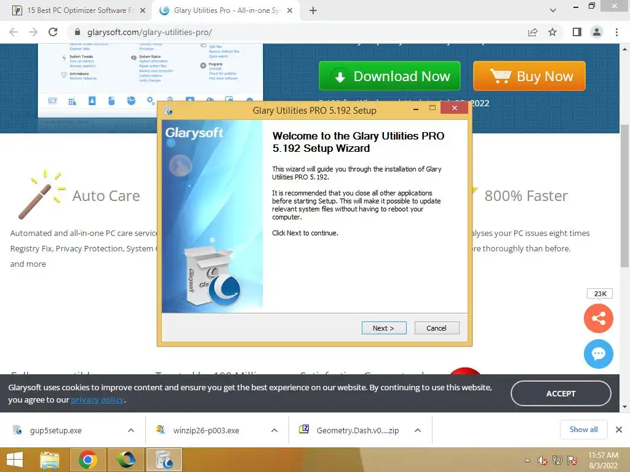
Task: Open File Explorer from taskbar
Action: click(49, 460)
